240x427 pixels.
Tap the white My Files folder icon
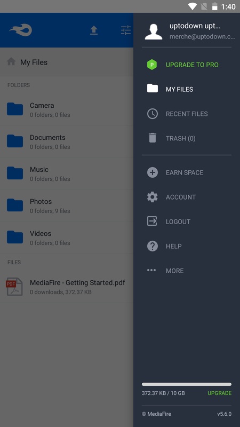153,88
